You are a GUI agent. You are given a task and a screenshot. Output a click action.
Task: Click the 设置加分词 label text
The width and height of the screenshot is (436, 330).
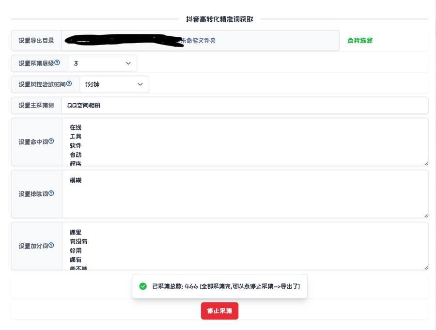(x=33, y=246)
